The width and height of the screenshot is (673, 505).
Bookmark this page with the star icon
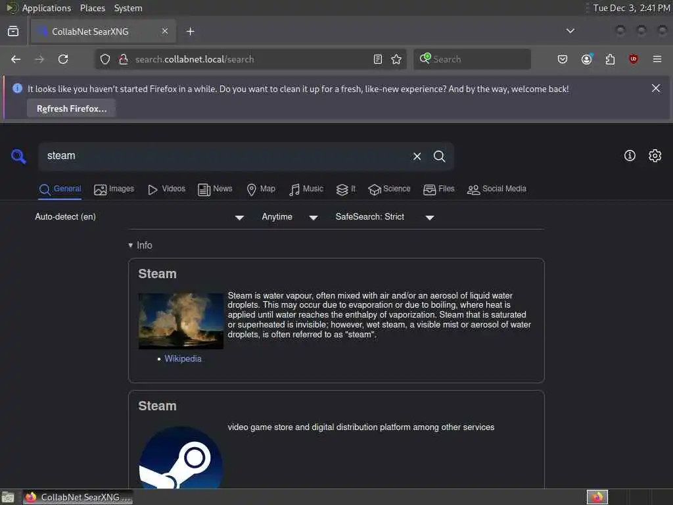396,59
